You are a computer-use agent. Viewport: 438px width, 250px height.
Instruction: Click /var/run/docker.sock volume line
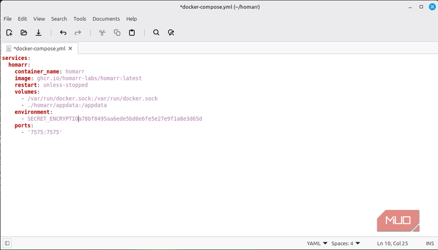92,98
